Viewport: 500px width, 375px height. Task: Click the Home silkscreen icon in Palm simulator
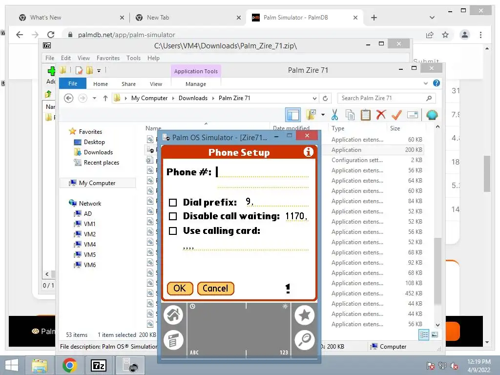click(173, 315)
